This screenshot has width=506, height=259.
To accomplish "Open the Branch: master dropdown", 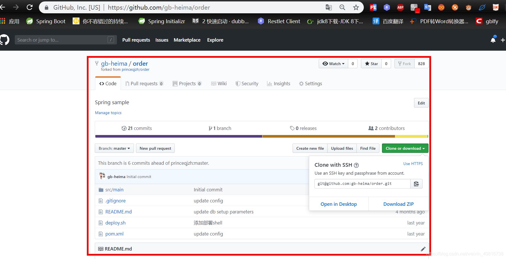I will tap(114, 148).
